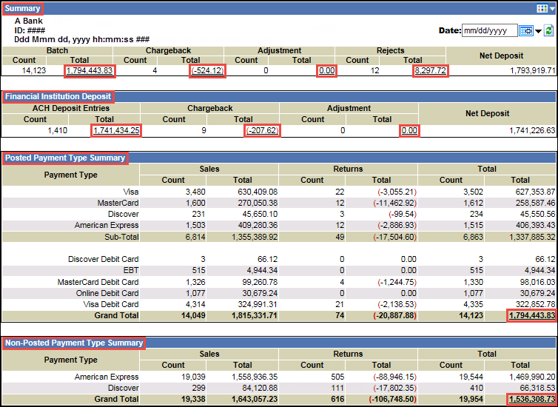Select the Financial Institution Deposit section title

pyautogui.click(x=58, y=96)
